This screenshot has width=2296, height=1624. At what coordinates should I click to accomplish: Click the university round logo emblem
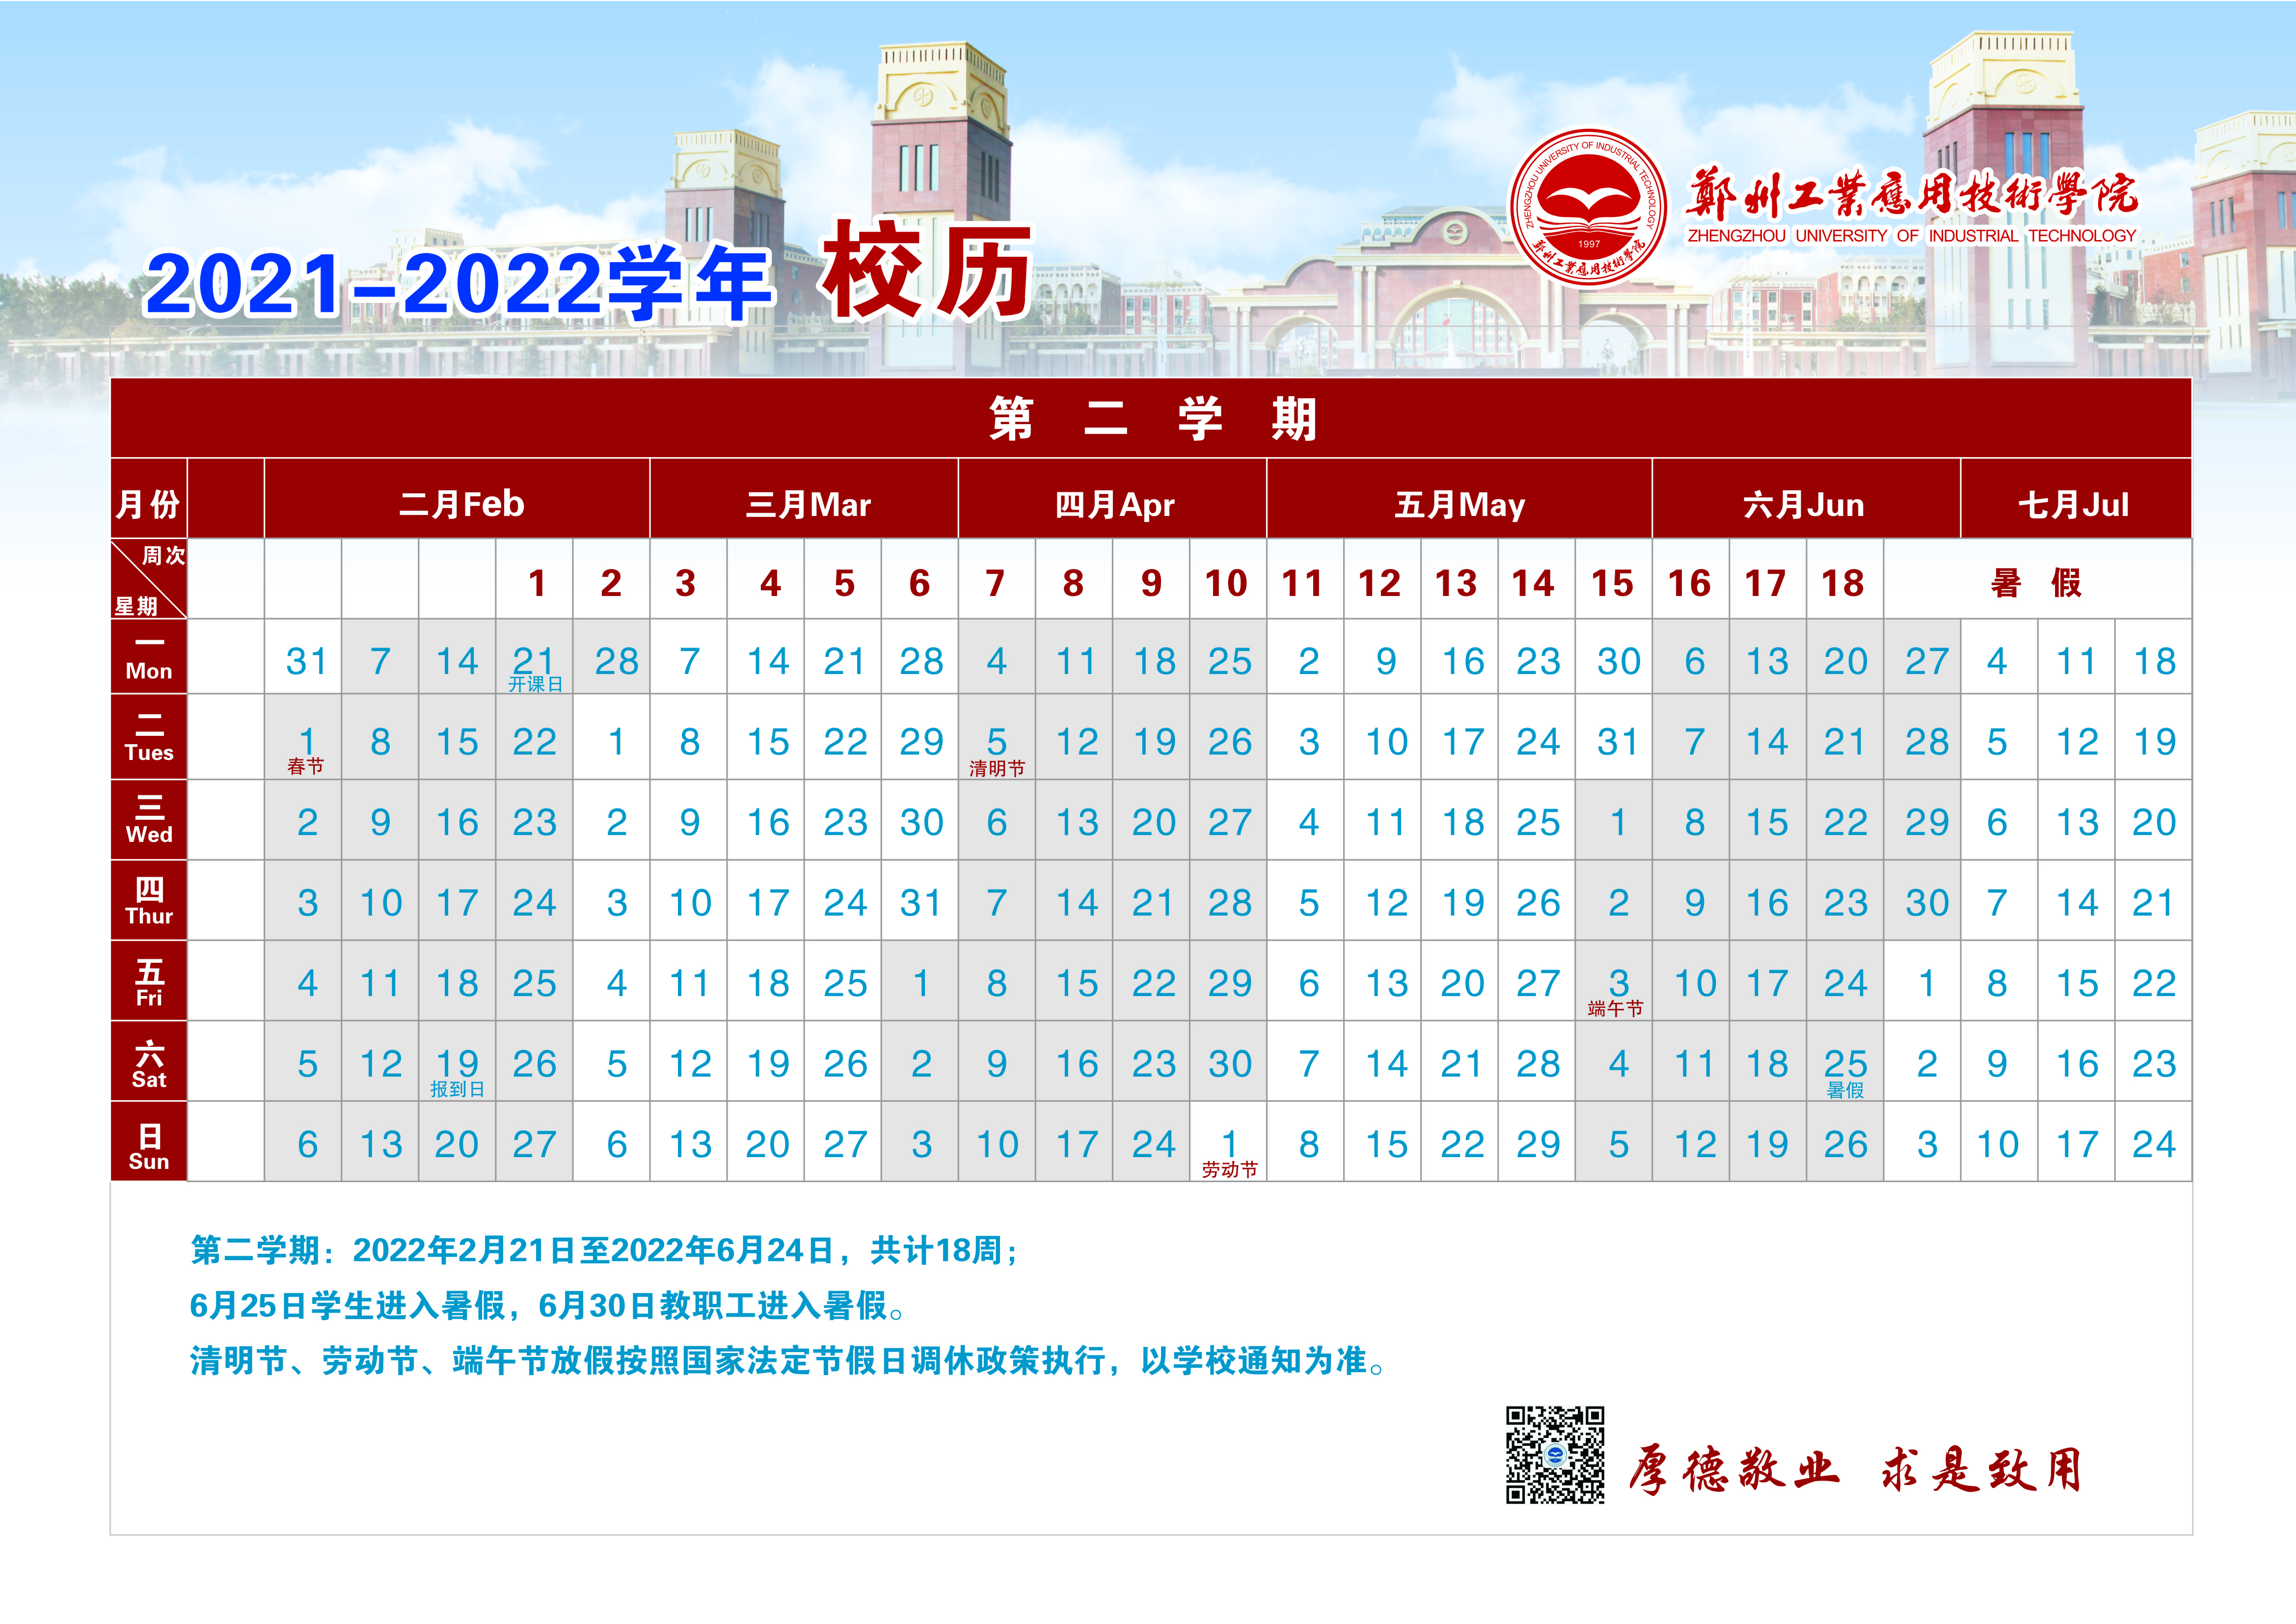click(x=1588, y=207)
